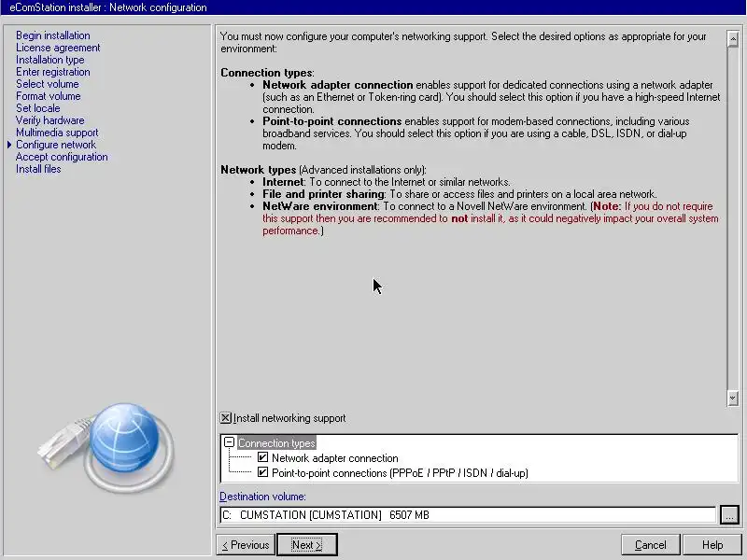Select License agreement step
Viewport: 747px width, 560px height.
(x=58, y=48)
